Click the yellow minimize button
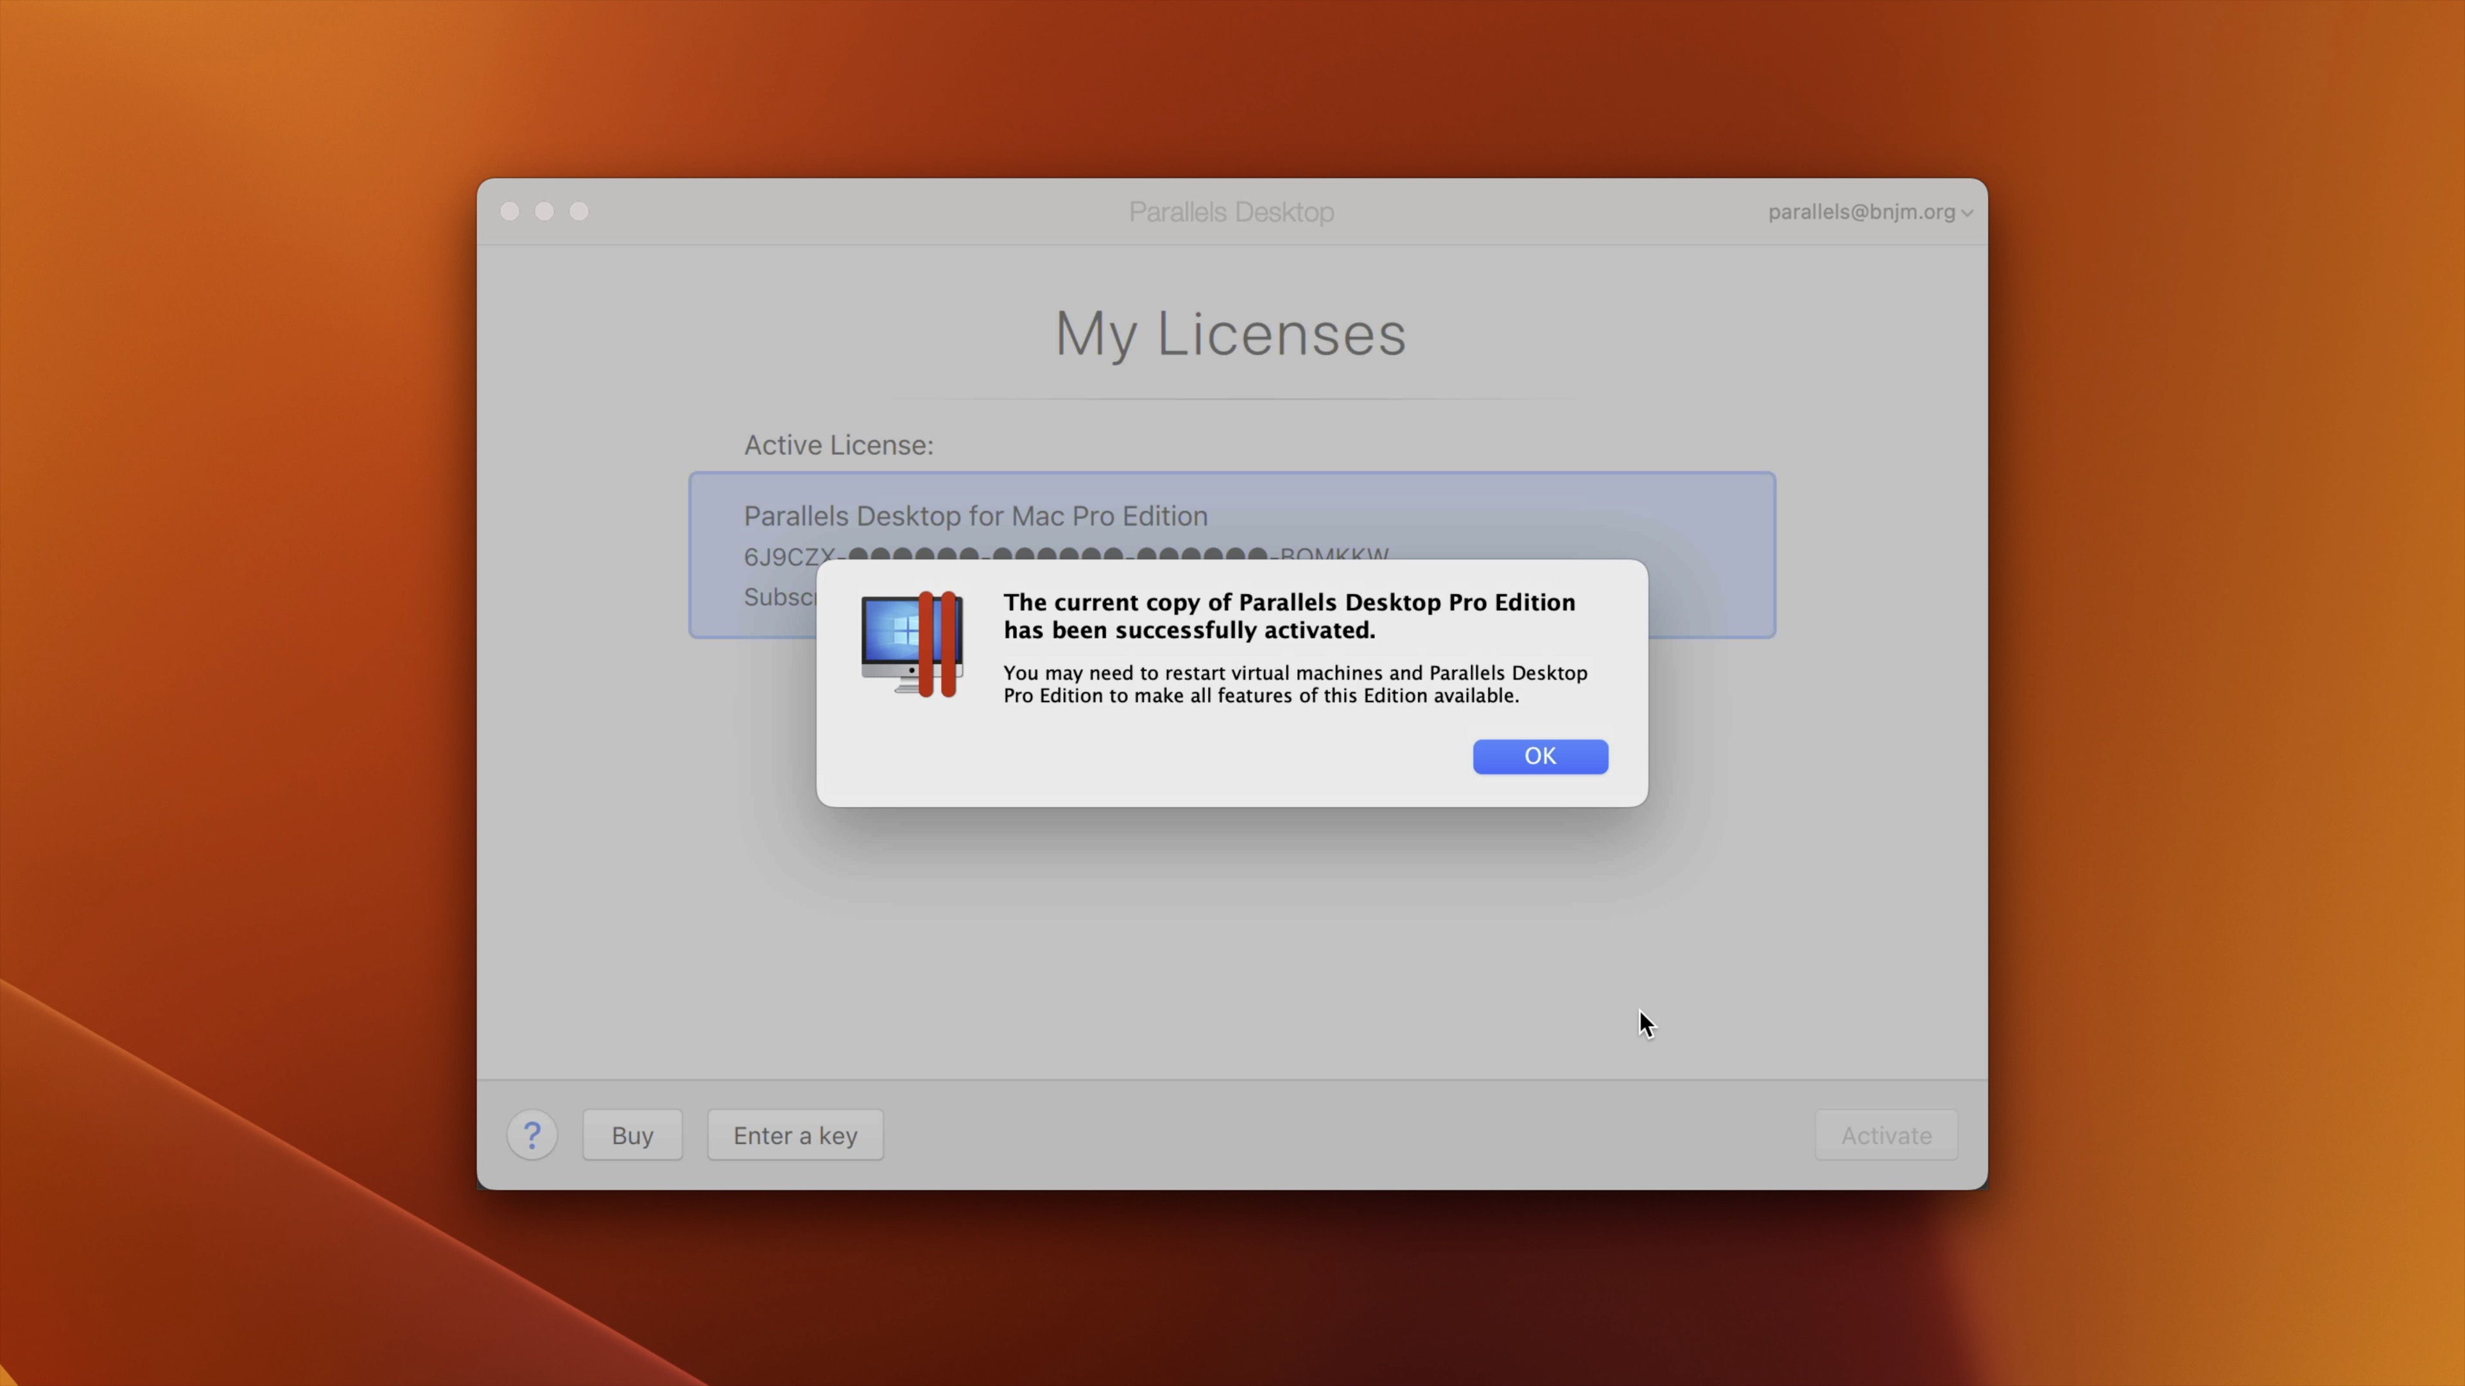The image size is (2465, 1386). pos(544,211)
